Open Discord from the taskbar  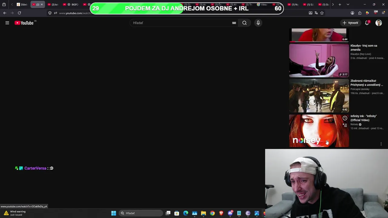230,213
